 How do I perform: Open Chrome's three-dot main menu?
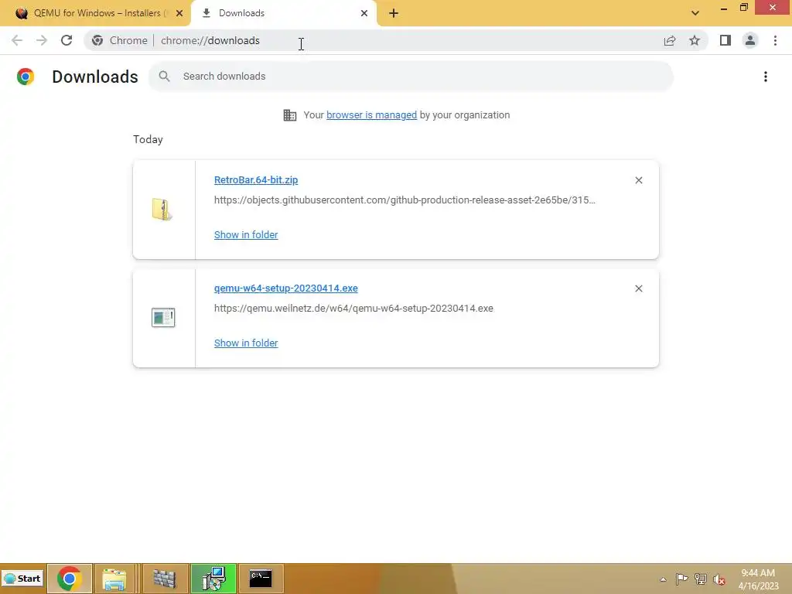point(775,40)
